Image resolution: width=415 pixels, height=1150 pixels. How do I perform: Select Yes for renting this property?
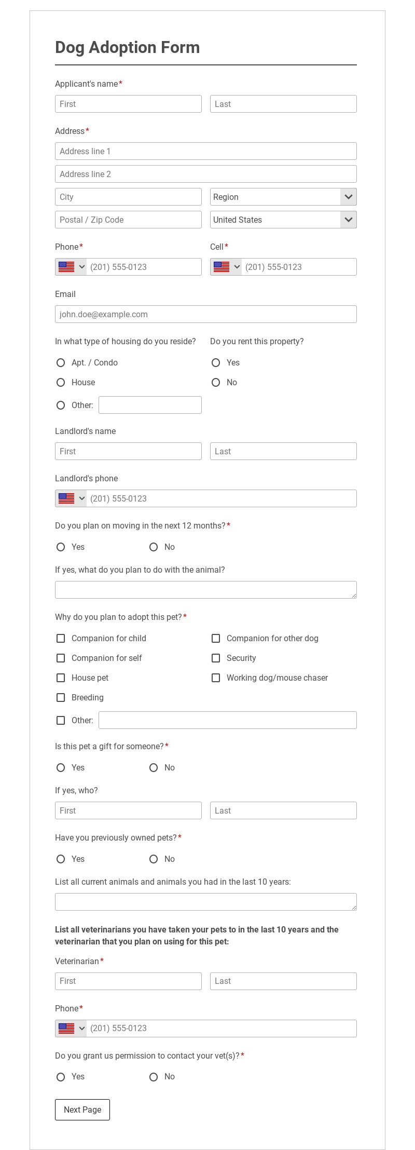coord(216,362)
